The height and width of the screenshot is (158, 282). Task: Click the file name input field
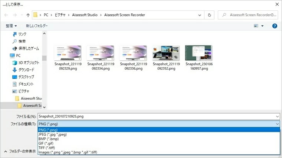[x=156, y=117]
